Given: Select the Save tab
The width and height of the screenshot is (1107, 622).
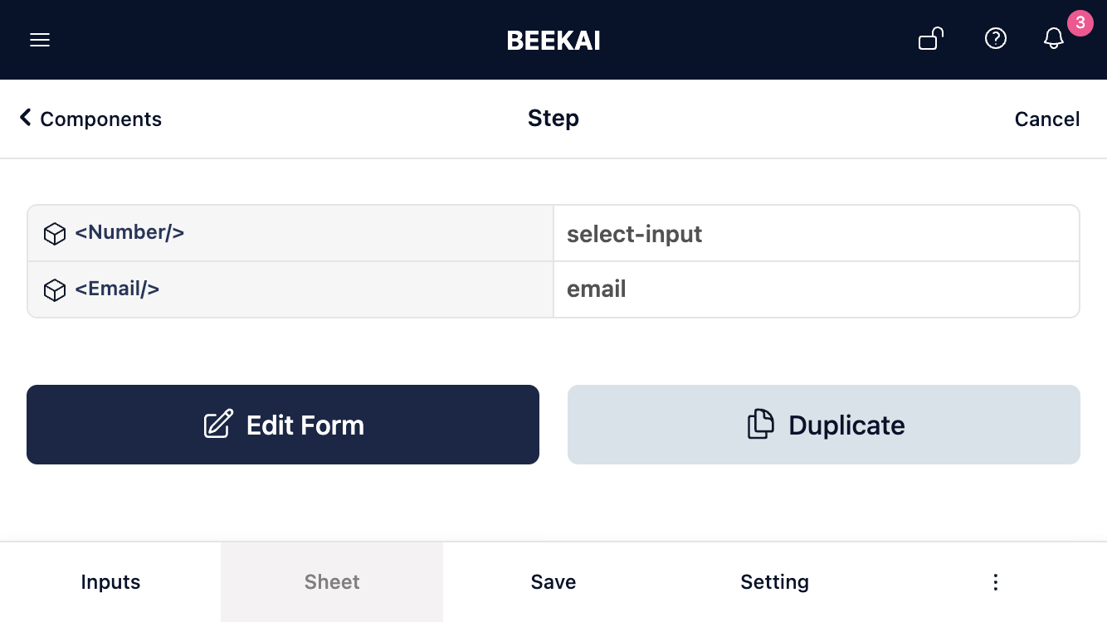Looking at the screenshot, I should [553, 582].
